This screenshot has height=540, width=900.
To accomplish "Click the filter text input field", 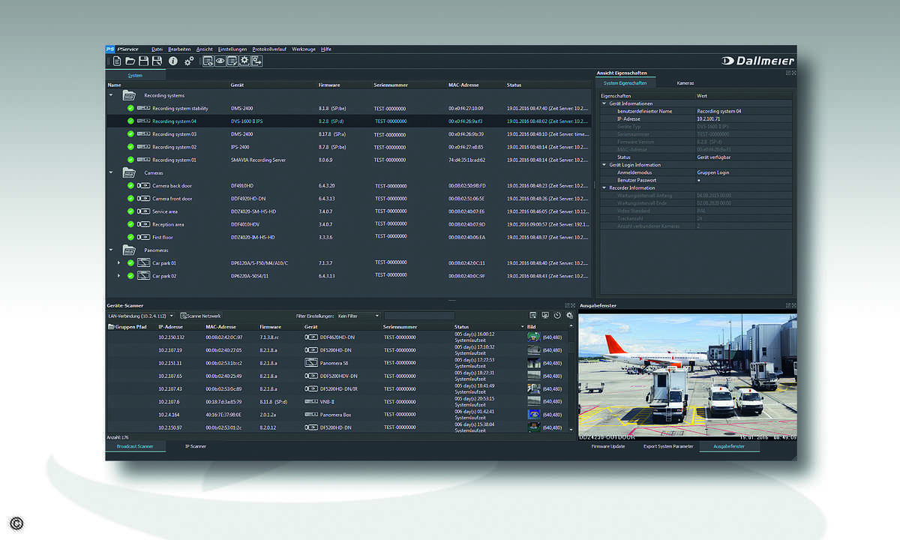I will pos(419,316).
